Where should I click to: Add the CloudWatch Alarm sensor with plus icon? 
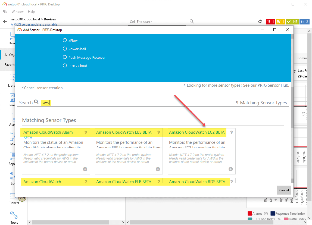tap(85, 169)
